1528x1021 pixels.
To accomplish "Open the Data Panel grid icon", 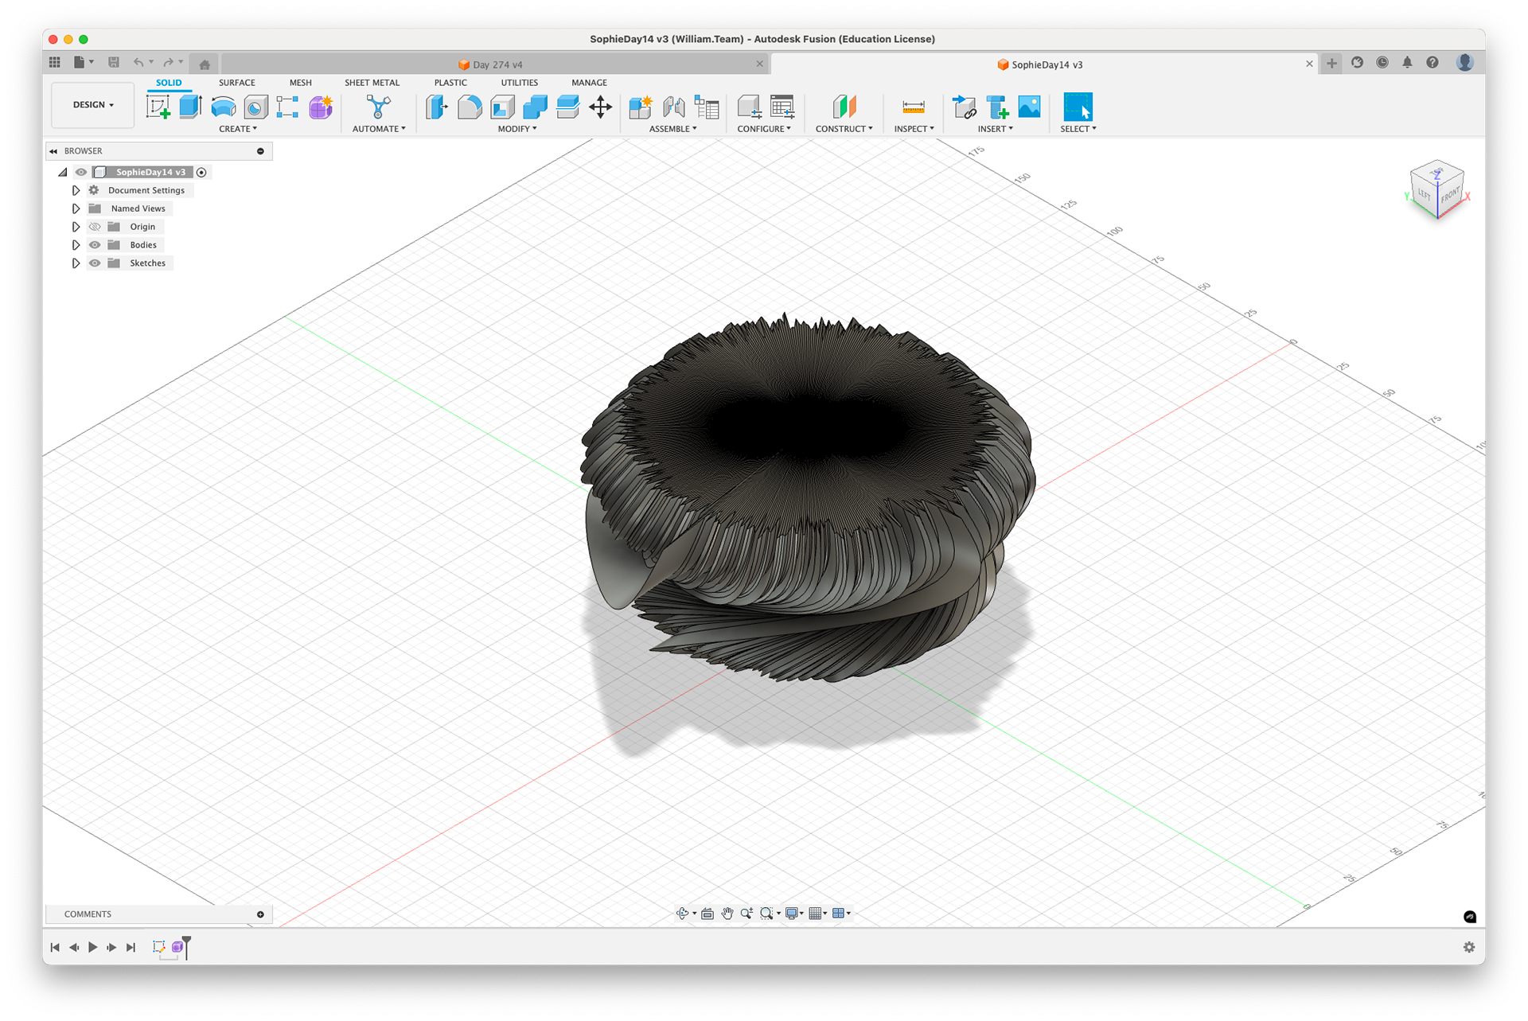I will [x=55, y=62].
